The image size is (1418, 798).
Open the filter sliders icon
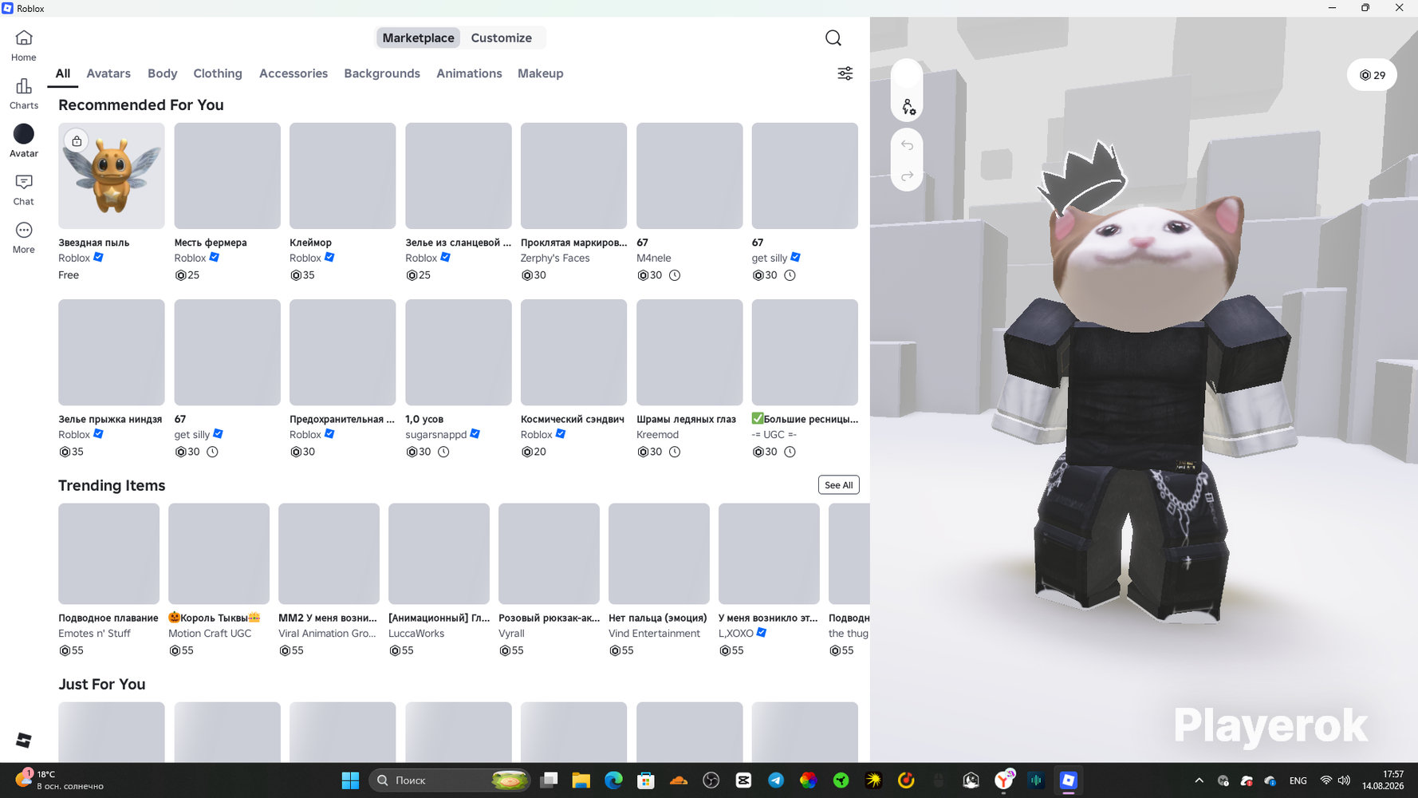(x=845, y=73)
